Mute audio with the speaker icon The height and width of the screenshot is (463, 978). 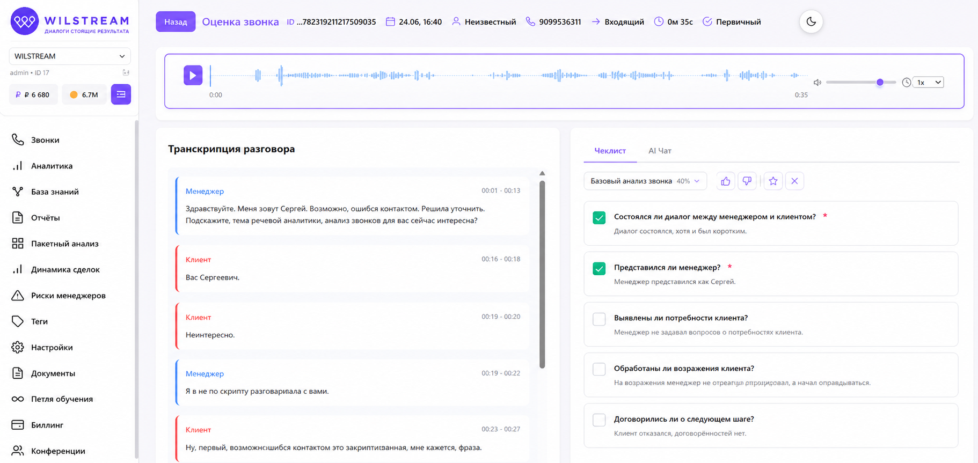817,83
